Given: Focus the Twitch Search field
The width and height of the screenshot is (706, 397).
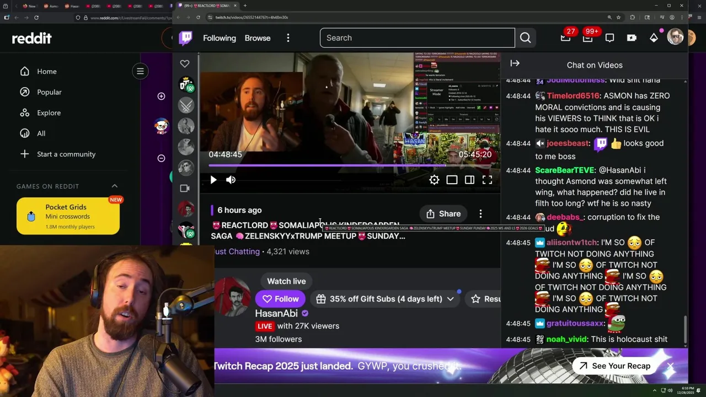Looking at the screenshot, I should click(x=418, y=38).
